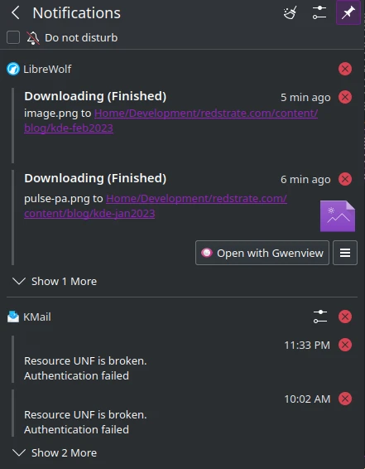Open the hamburger menu next to Gwenview
Viewport: 365px width, 469px height.
tap(345, 253)
